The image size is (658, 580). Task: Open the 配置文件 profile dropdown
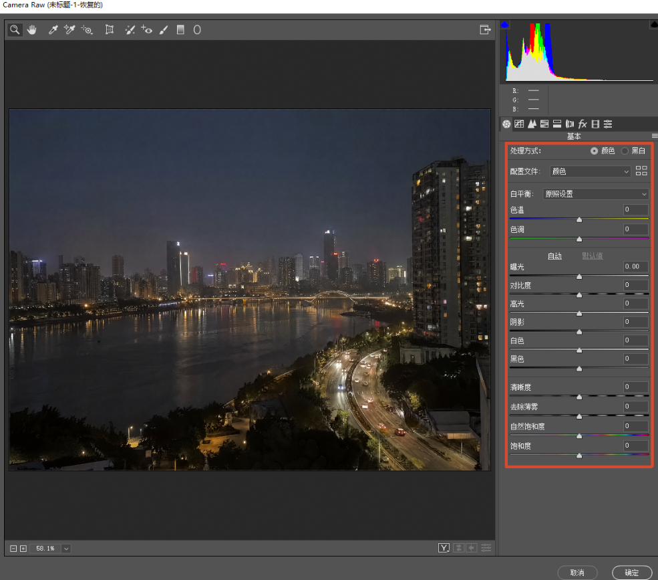[x=591, y=171]
